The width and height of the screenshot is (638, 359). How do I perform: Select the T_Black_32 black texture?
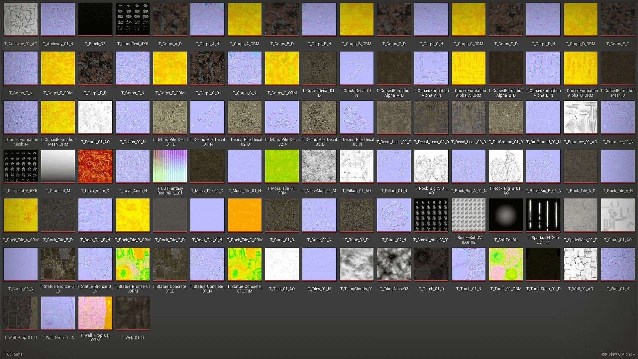(x=95, y=19)
